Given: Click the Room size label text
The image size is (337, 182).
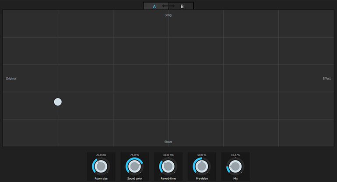Looking at the screenshot, I should 101,179.
